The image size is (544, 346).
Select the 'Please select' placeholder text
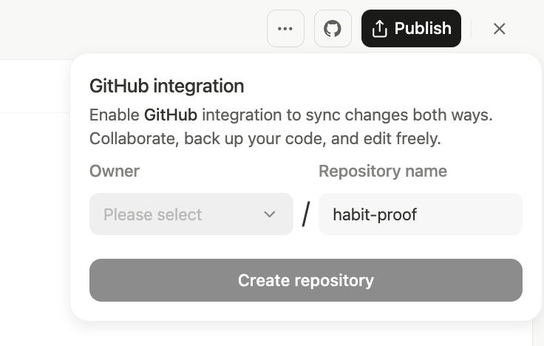click(152, 214)
